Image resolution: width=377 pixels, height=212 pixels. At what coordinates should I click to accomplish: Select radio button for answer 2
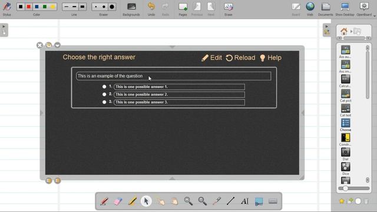coord(104,94)
